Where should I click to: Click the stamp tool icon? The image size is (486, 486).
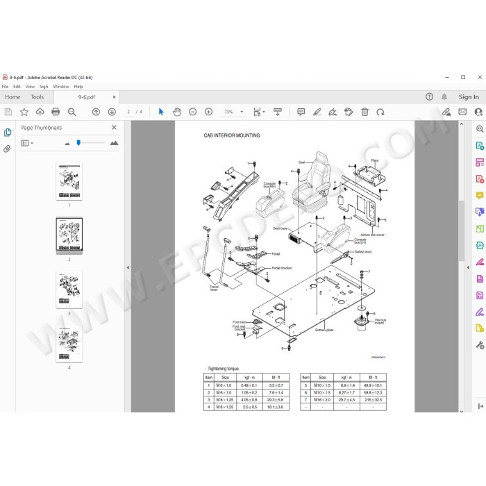point(349,112)
